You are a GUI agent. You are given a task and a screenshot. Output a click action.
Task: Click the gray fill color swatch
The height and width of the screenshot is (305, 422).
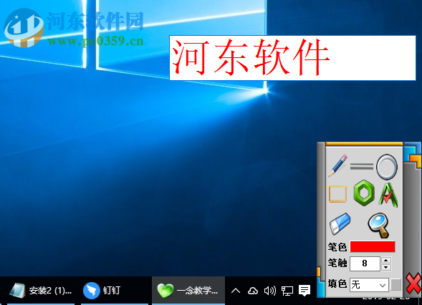pyautogui.click(x=396, y=284)
